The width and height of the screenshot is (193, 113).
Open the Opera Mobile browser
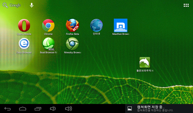click(24, 25)
